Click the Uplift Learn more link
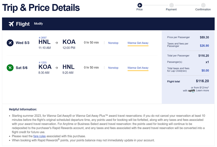 [203, 90]
